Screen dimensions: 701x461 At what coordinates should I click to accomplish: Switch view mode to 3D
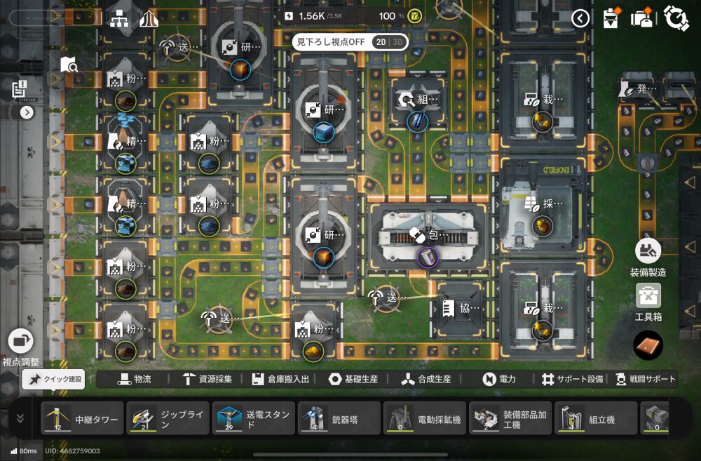point(397,42)
